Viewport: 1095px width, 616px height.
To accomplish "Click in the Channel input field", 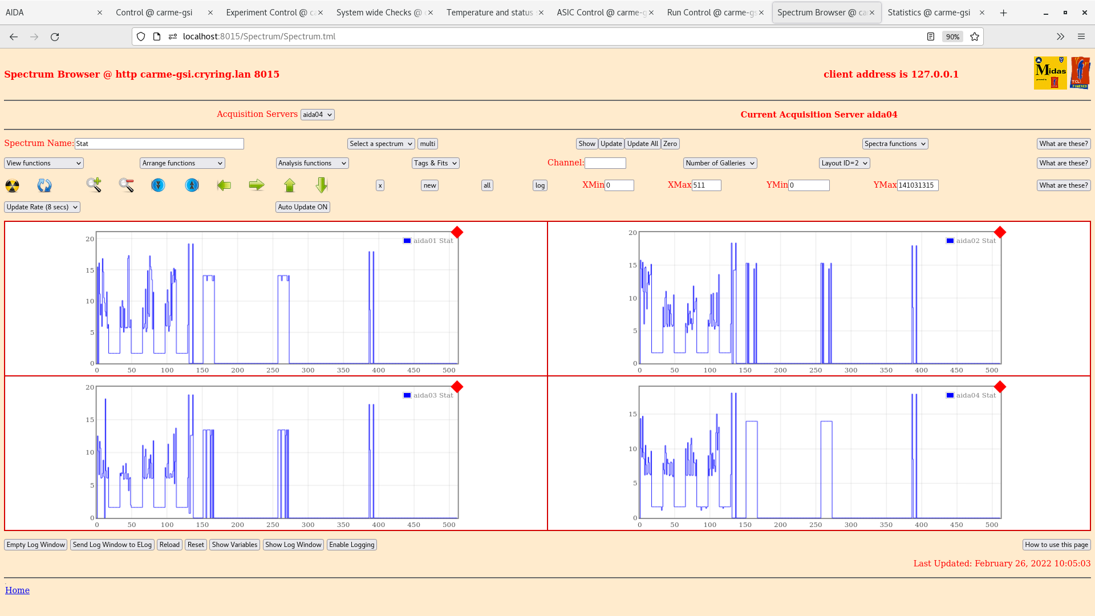I will click(x=605, y=163).
